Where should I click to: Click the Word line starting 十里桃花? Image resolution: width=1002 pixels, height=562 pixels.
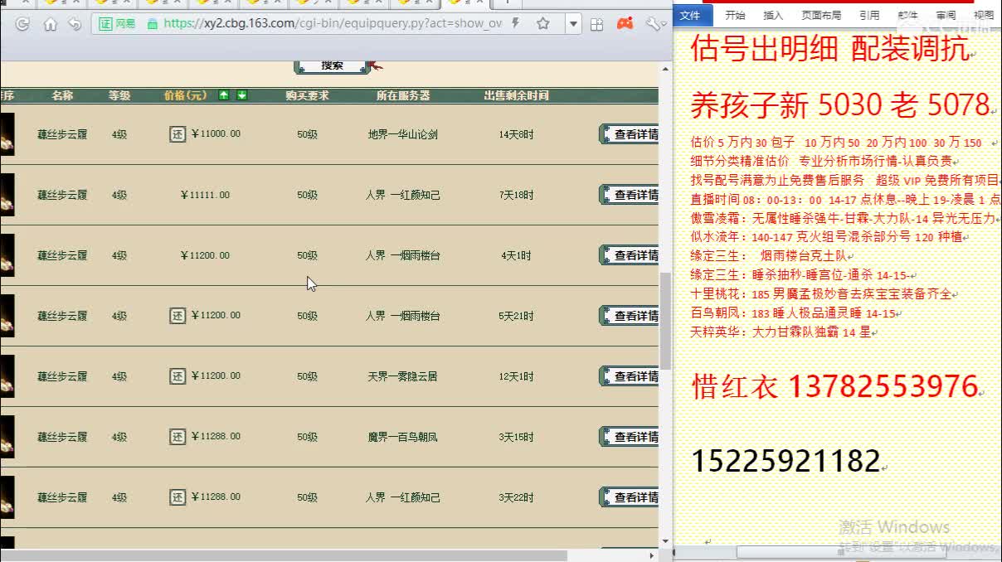821,294
